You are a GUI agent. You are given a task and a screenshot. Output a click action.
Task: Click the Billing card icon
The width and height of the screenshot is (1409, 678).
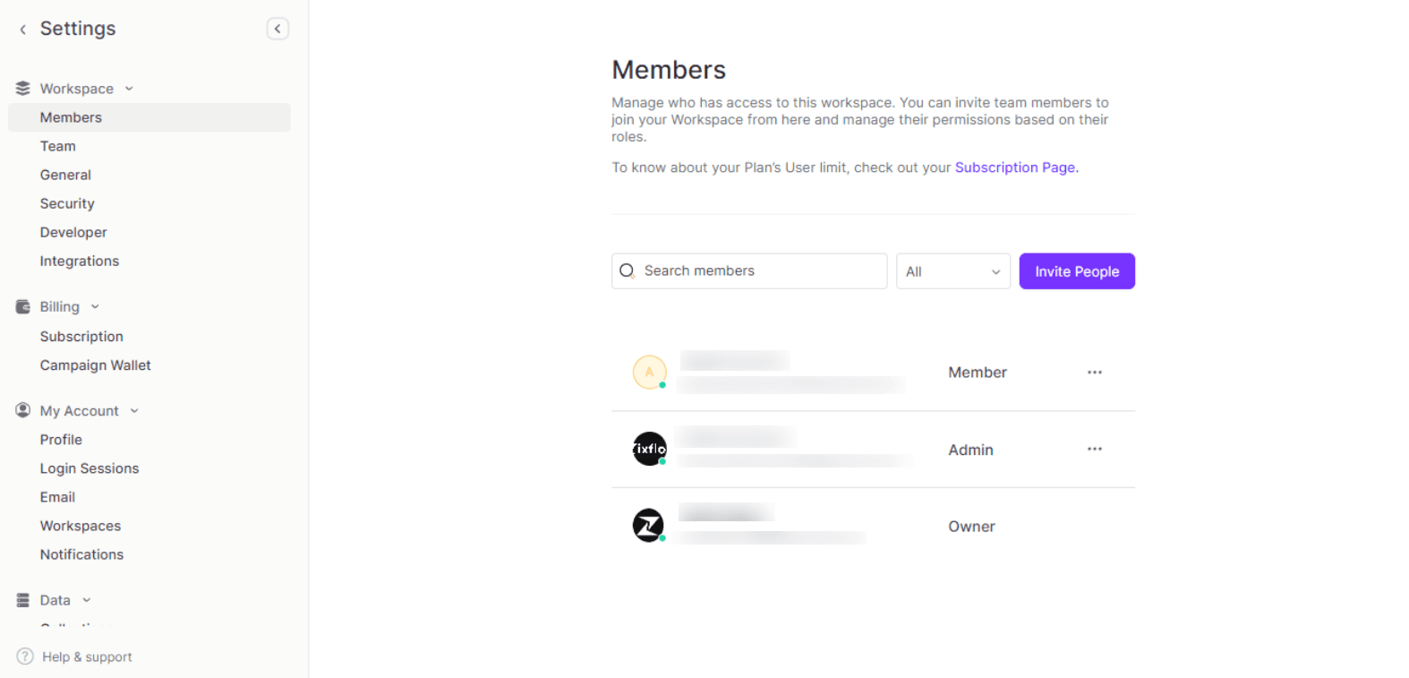[x=22, y=306]
